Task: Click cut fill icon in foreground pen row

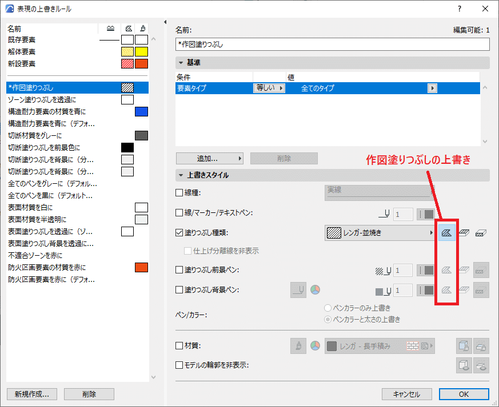Action: [x=481, y=271]
